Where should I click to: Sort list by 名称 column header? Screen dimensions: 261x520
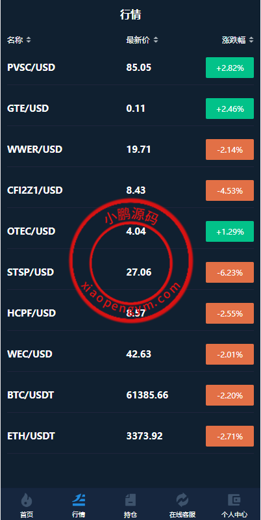15,40
